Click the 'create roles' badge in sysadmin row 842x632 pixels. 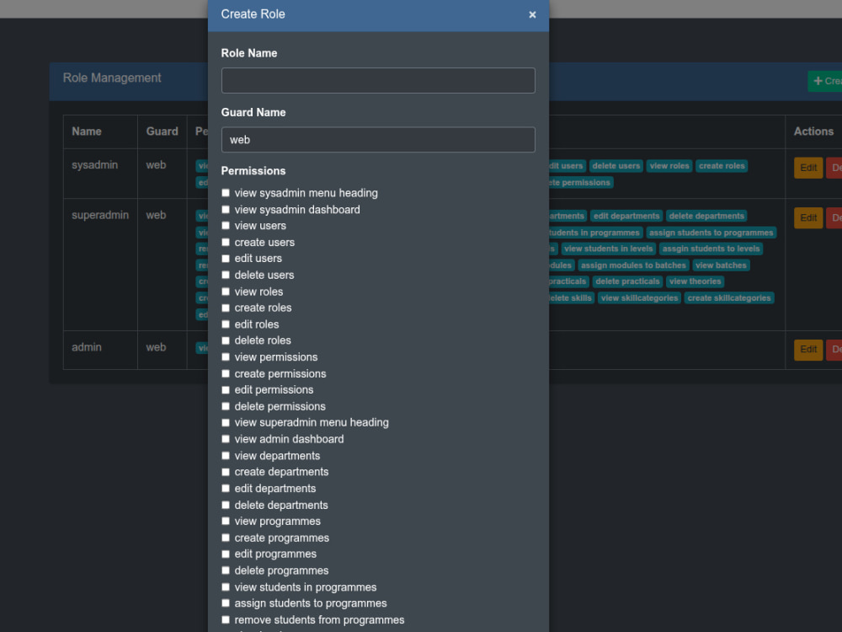(x=722, y=166)
